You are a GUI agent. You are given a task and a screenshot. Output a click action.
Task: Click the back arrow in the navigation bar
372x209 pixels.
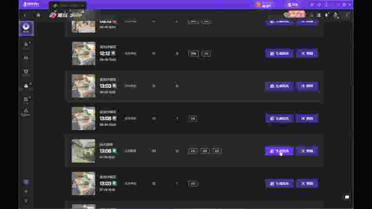25,16
